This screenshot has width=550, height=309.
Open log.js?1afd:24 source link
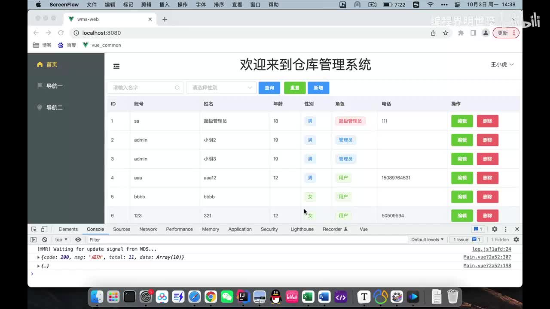492,249
